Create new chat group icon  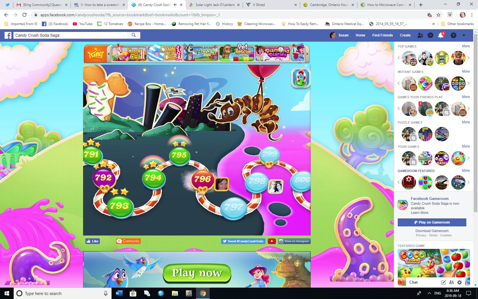coord(452,282)
